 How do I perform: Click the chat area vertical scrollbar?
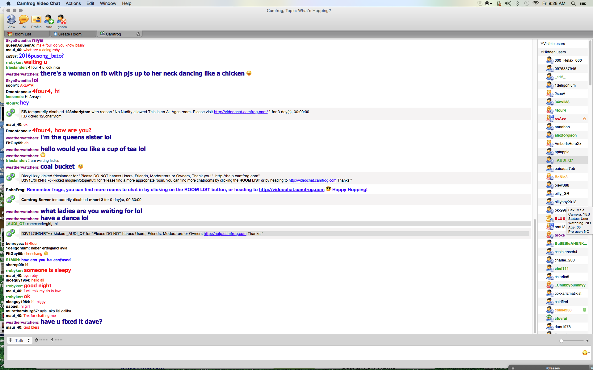pos(535,276)
